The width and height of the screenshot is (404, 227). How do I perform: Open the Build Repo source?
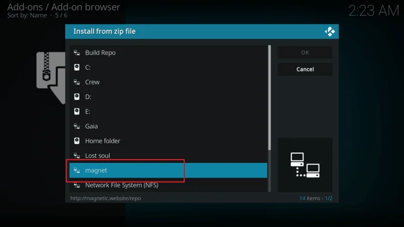click(100, 52)
